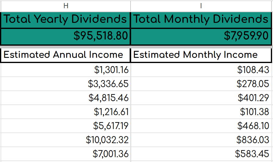
Task: Select the cell showing $101.38
Action: pos(201,112)
